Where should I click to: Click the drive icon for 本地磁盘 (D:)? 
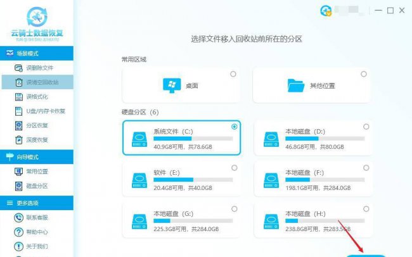[271, 139]
